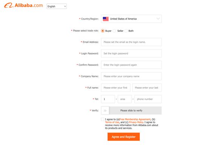Click the first name input field
Screen dimensions: 204x145
pos(116,87)
